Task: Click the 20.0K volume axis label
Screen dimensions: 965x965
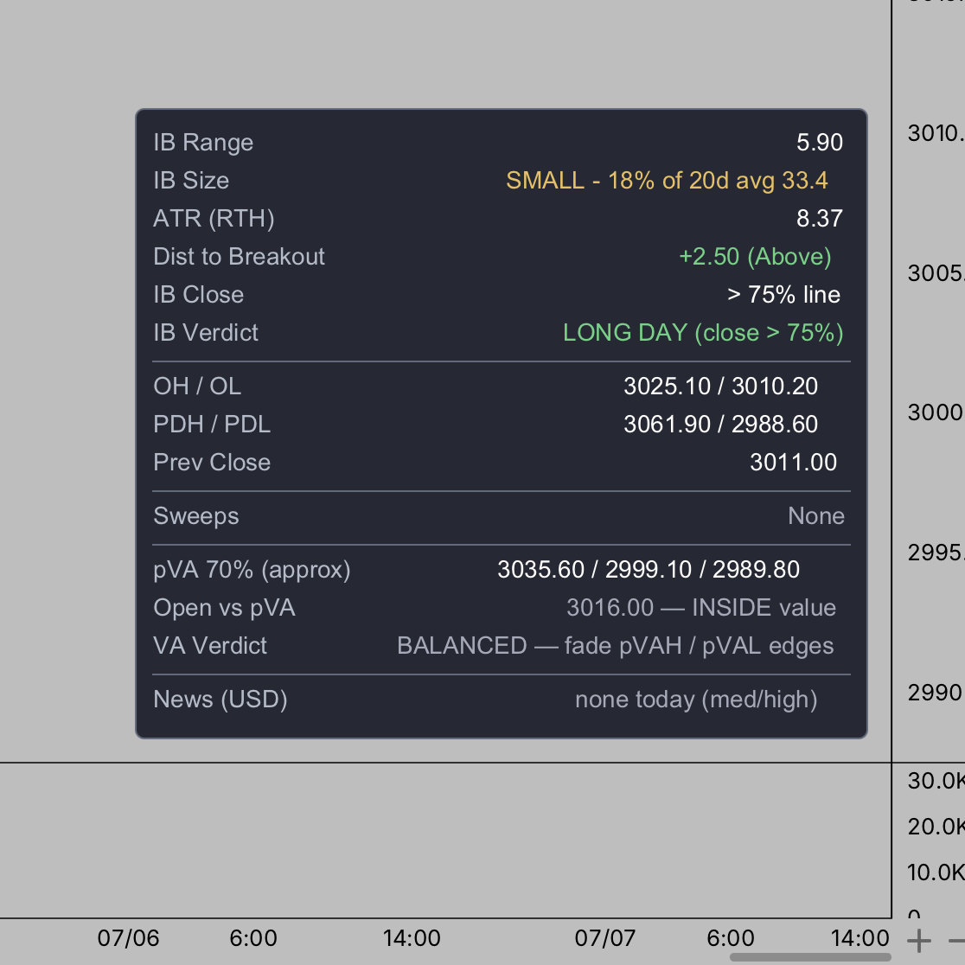Action: (x=936, y=827)
